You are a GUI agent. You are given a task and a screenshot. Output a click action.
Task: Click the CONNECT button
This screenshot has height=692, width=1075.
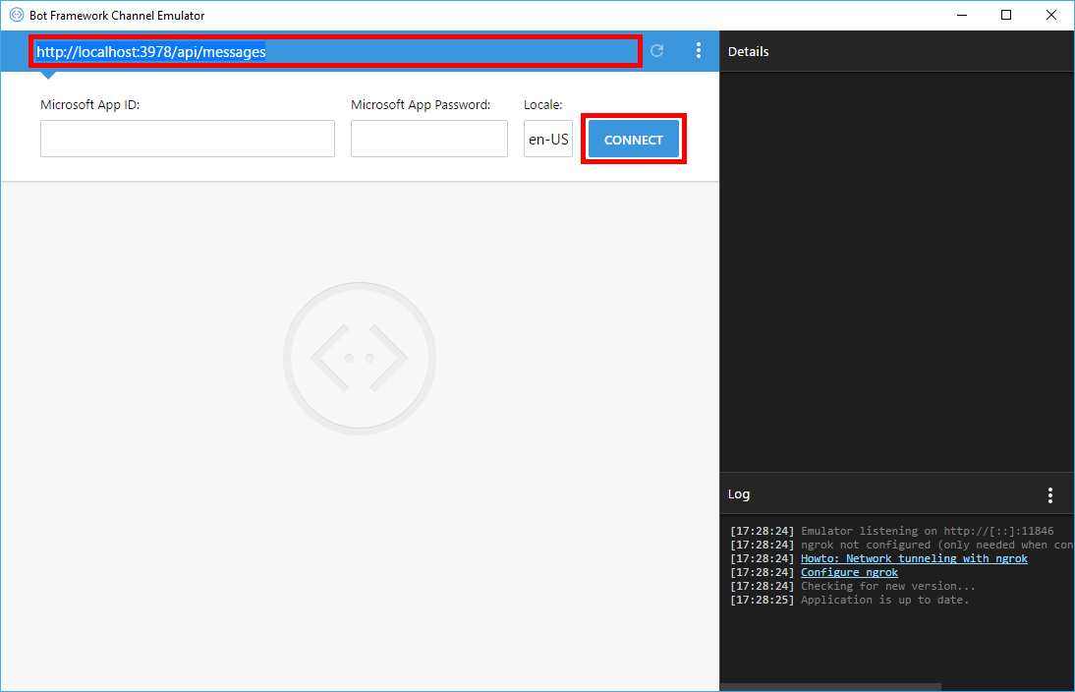coord(634,140)
